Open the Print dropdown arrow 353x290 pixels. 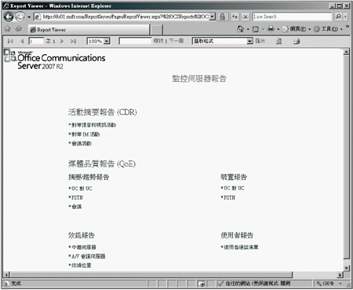(x=278, y=29)
